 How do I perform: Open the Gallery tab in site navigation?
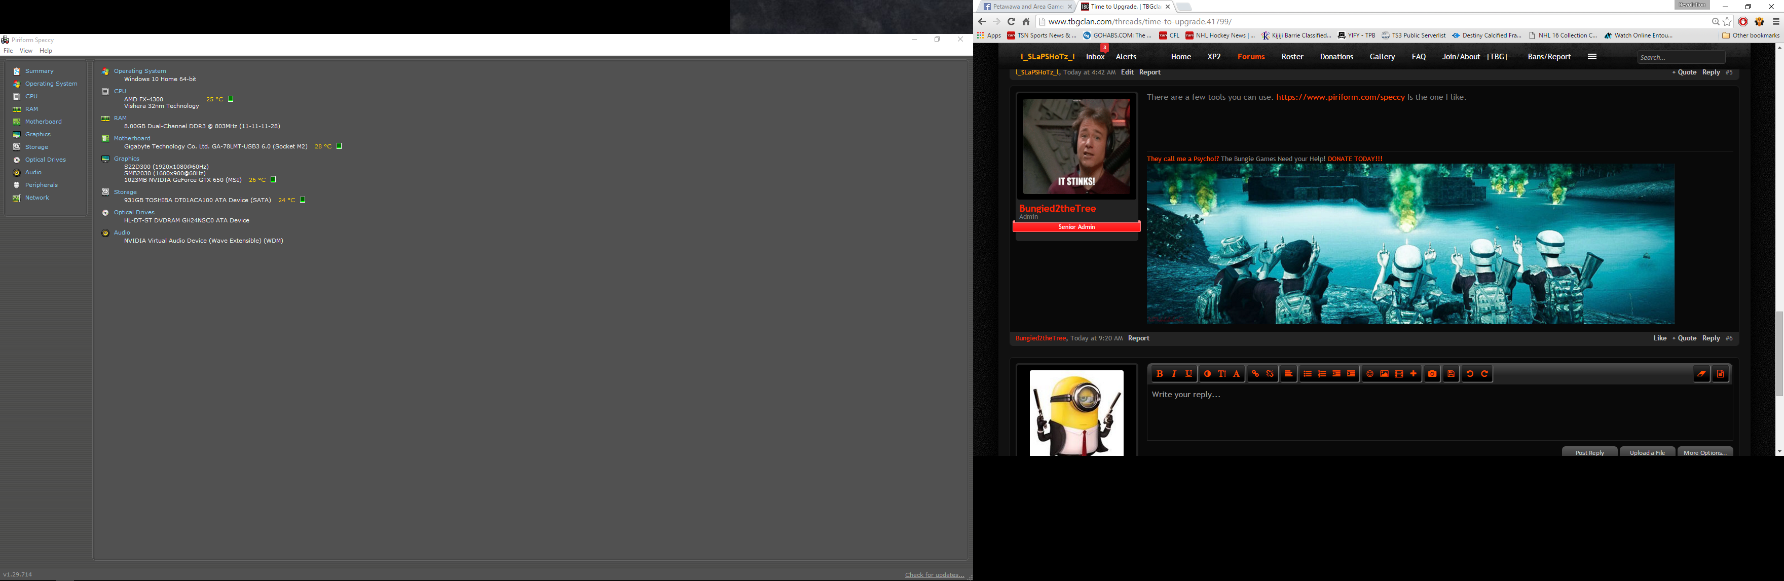click(1382, 57)
